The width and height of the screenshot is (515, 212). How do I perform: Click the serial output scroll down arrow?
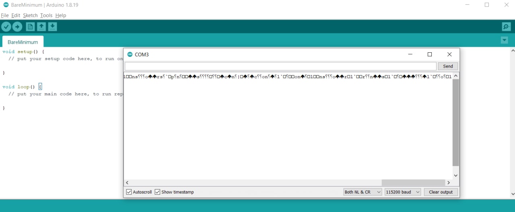[456, 175]
